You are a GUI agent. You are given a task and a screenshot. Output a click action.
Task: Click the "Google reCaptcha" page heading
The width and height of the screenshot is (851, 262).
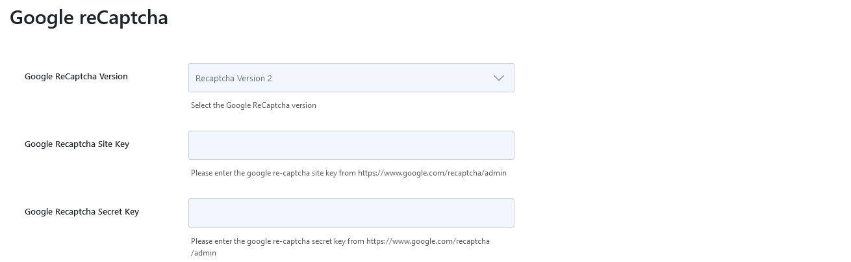(x=89, y=18)
